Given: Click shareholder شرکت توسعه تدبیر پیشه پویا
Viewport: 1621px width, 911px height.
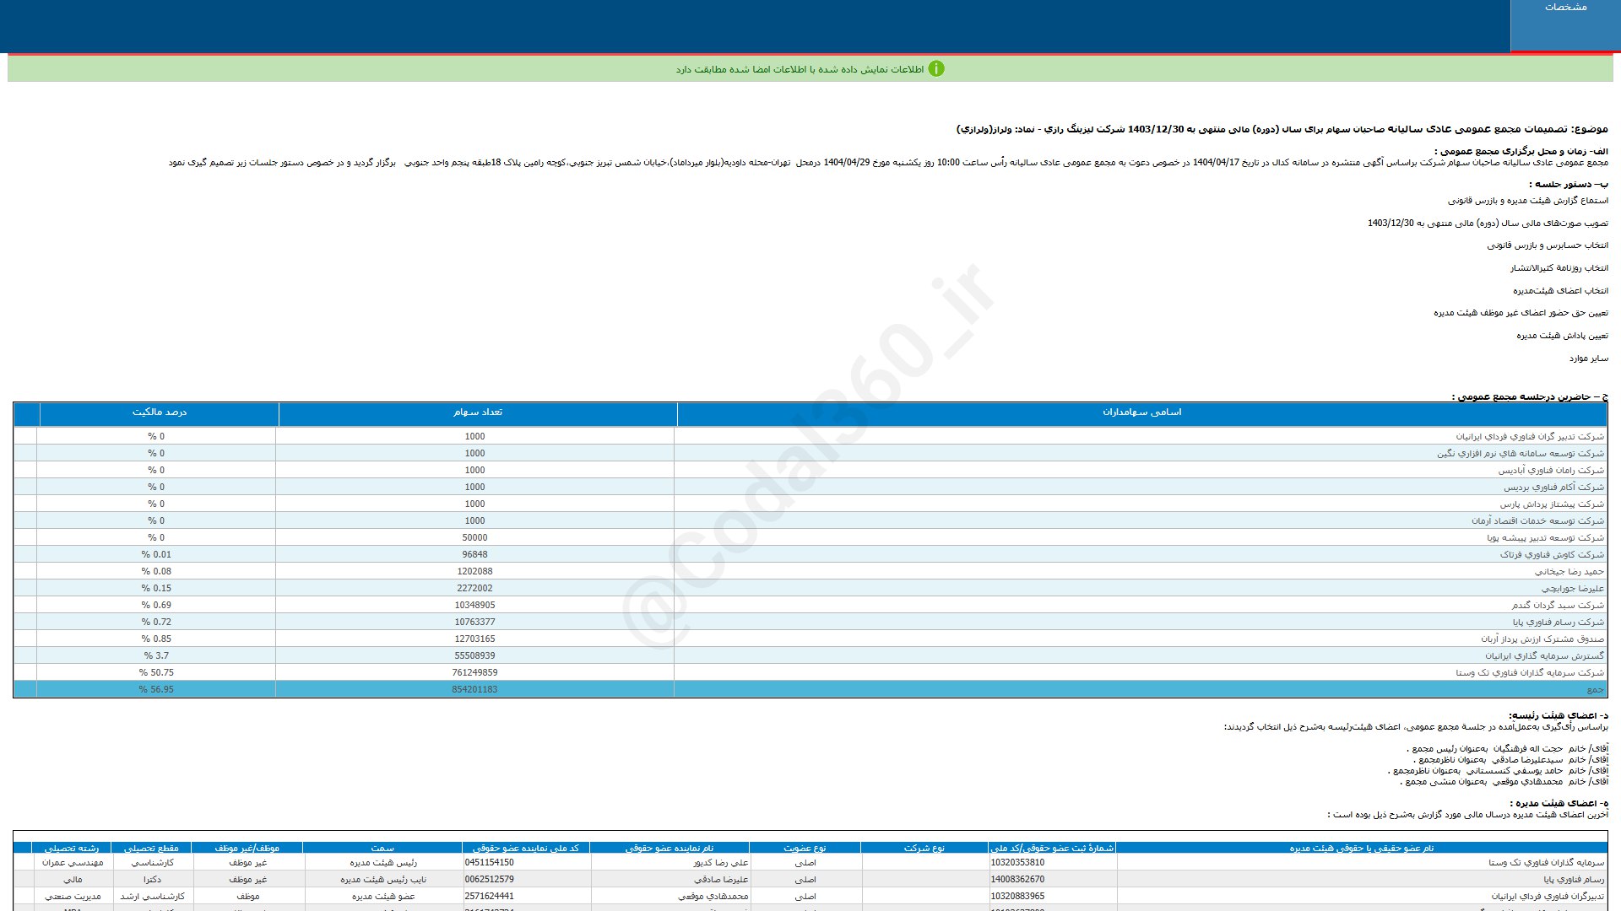Looking at the screenshot, I should (1545, 538).
